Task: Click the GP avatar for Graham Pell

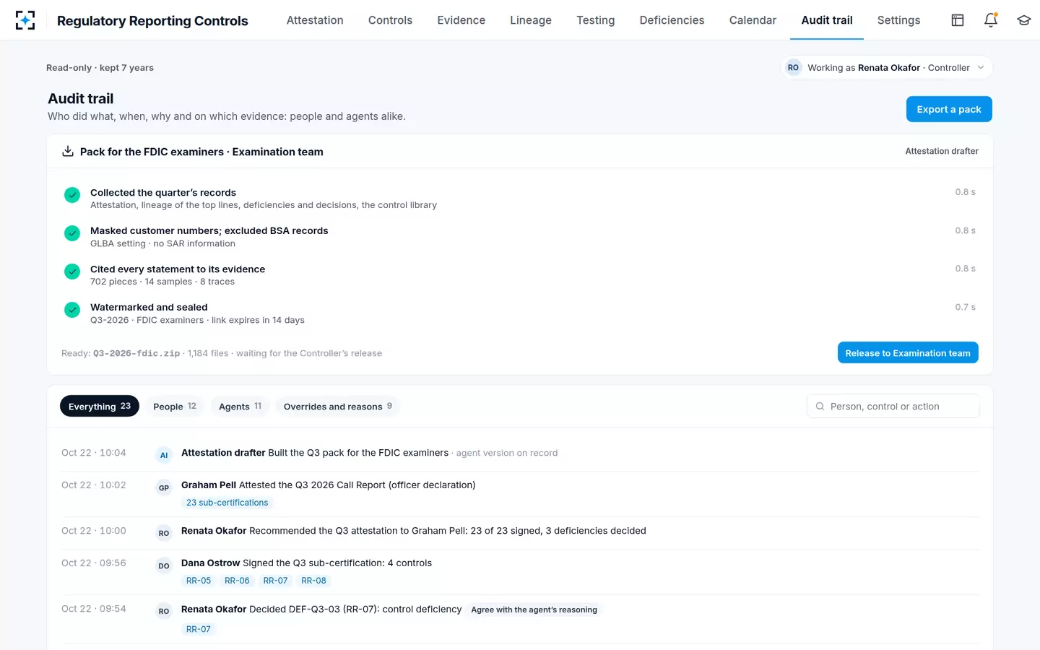Action: [x=164, y=487]
